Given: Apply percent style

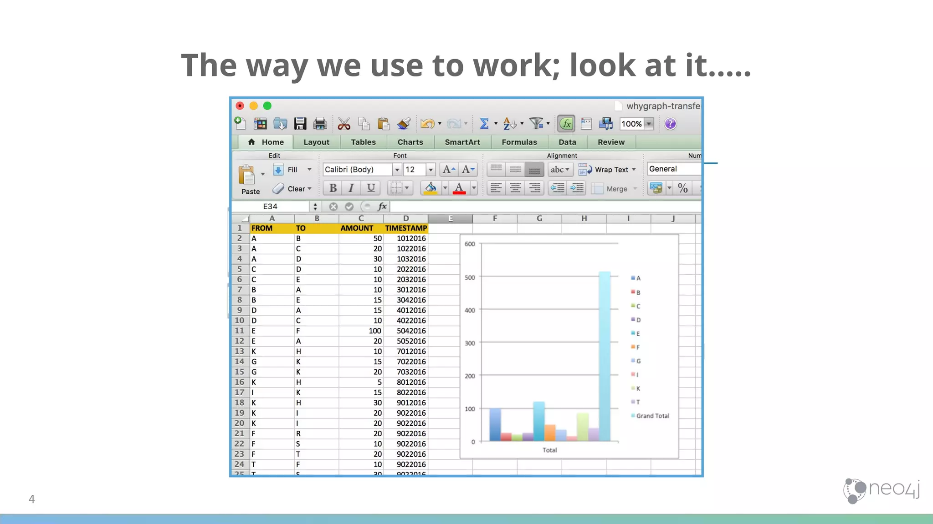Looking at the screenshot, I should click(x=682, y=188).
